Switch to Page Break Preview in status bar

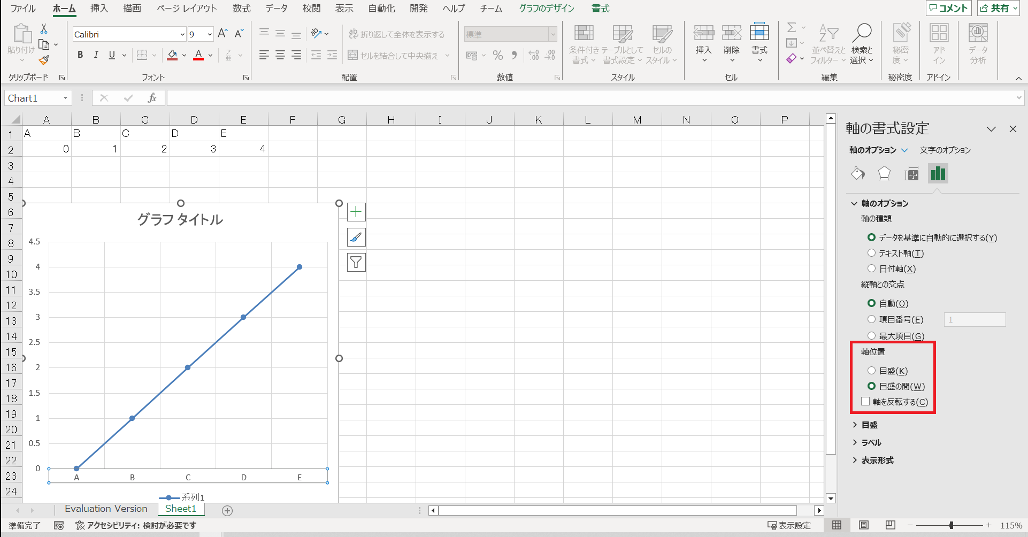click(890, 525)
